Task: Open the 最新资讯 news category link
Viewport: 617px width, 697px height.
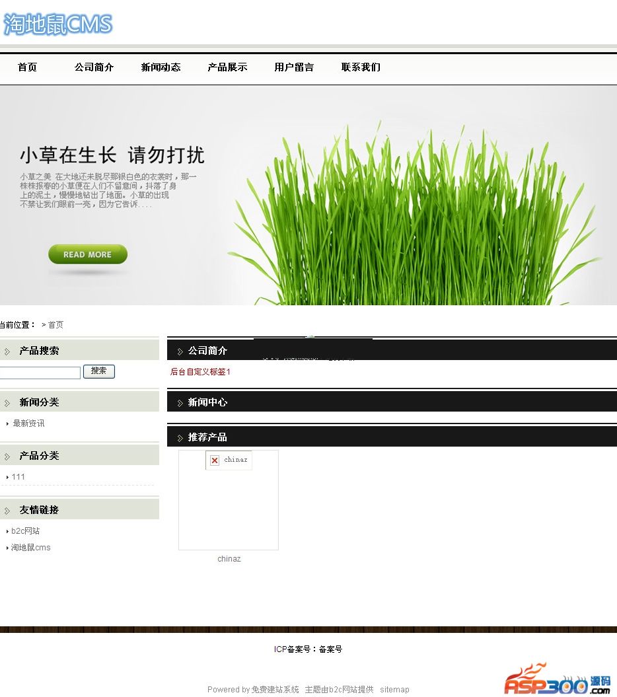Action: [x=28, y=423]
